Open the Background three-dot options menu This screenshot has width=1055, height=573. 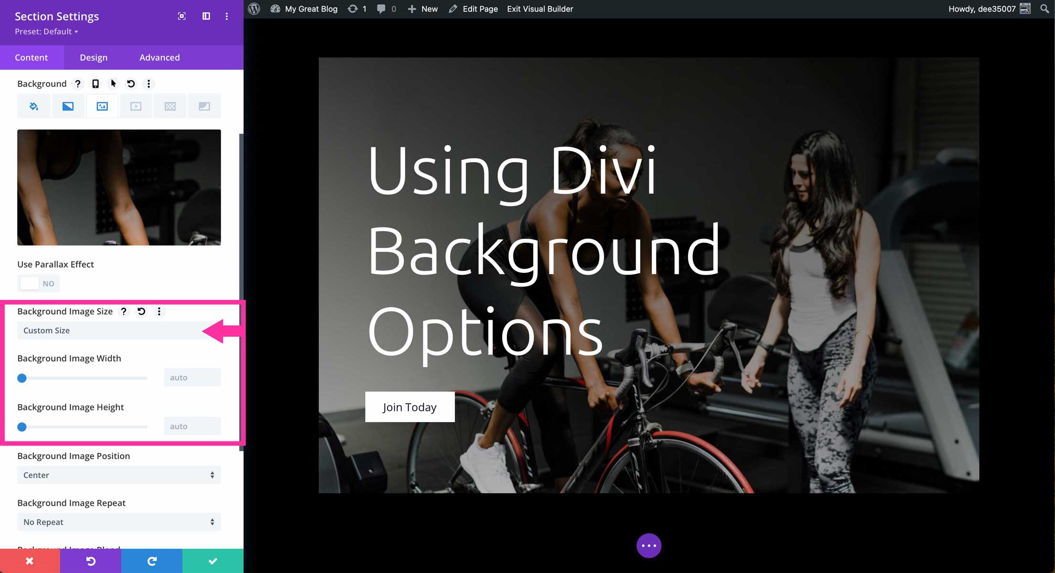pyautogui.click(x=149, y=83)
